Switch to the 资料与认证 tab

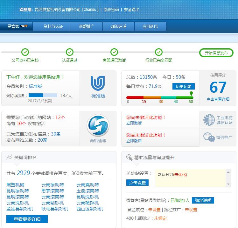click(53, 26)
